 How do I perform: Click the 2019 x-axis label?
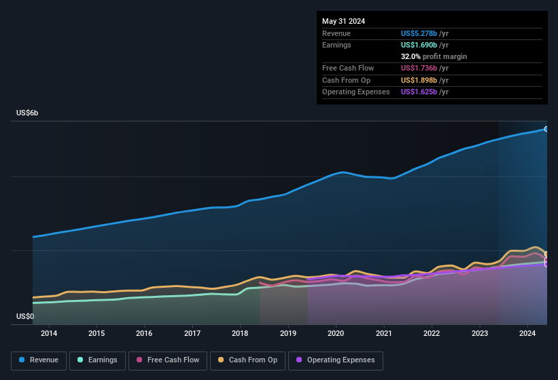tap(288, 333)
